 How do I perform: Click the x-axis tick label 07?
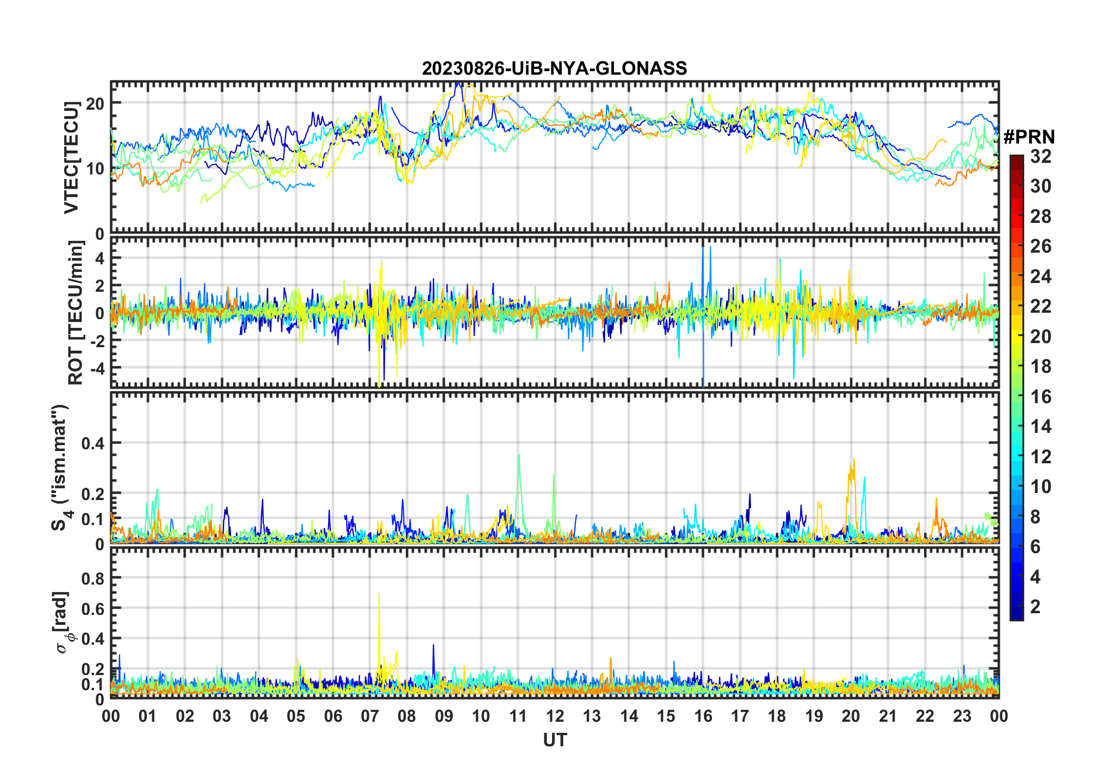(x=369, y=716)
